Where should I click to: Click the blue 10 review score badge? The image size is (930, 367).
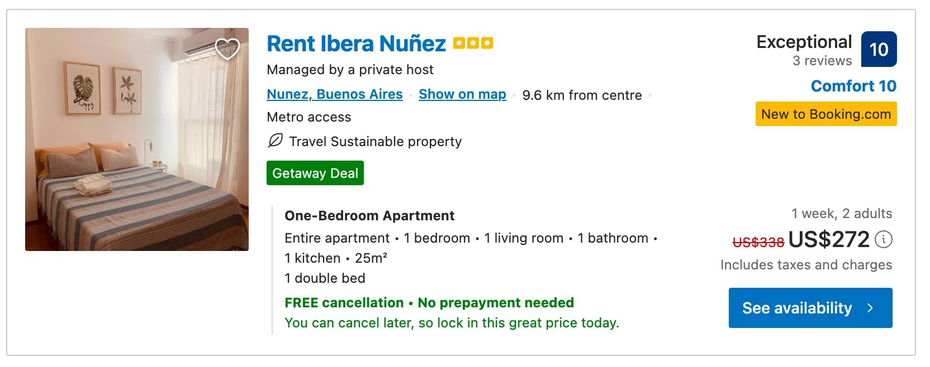879,49
